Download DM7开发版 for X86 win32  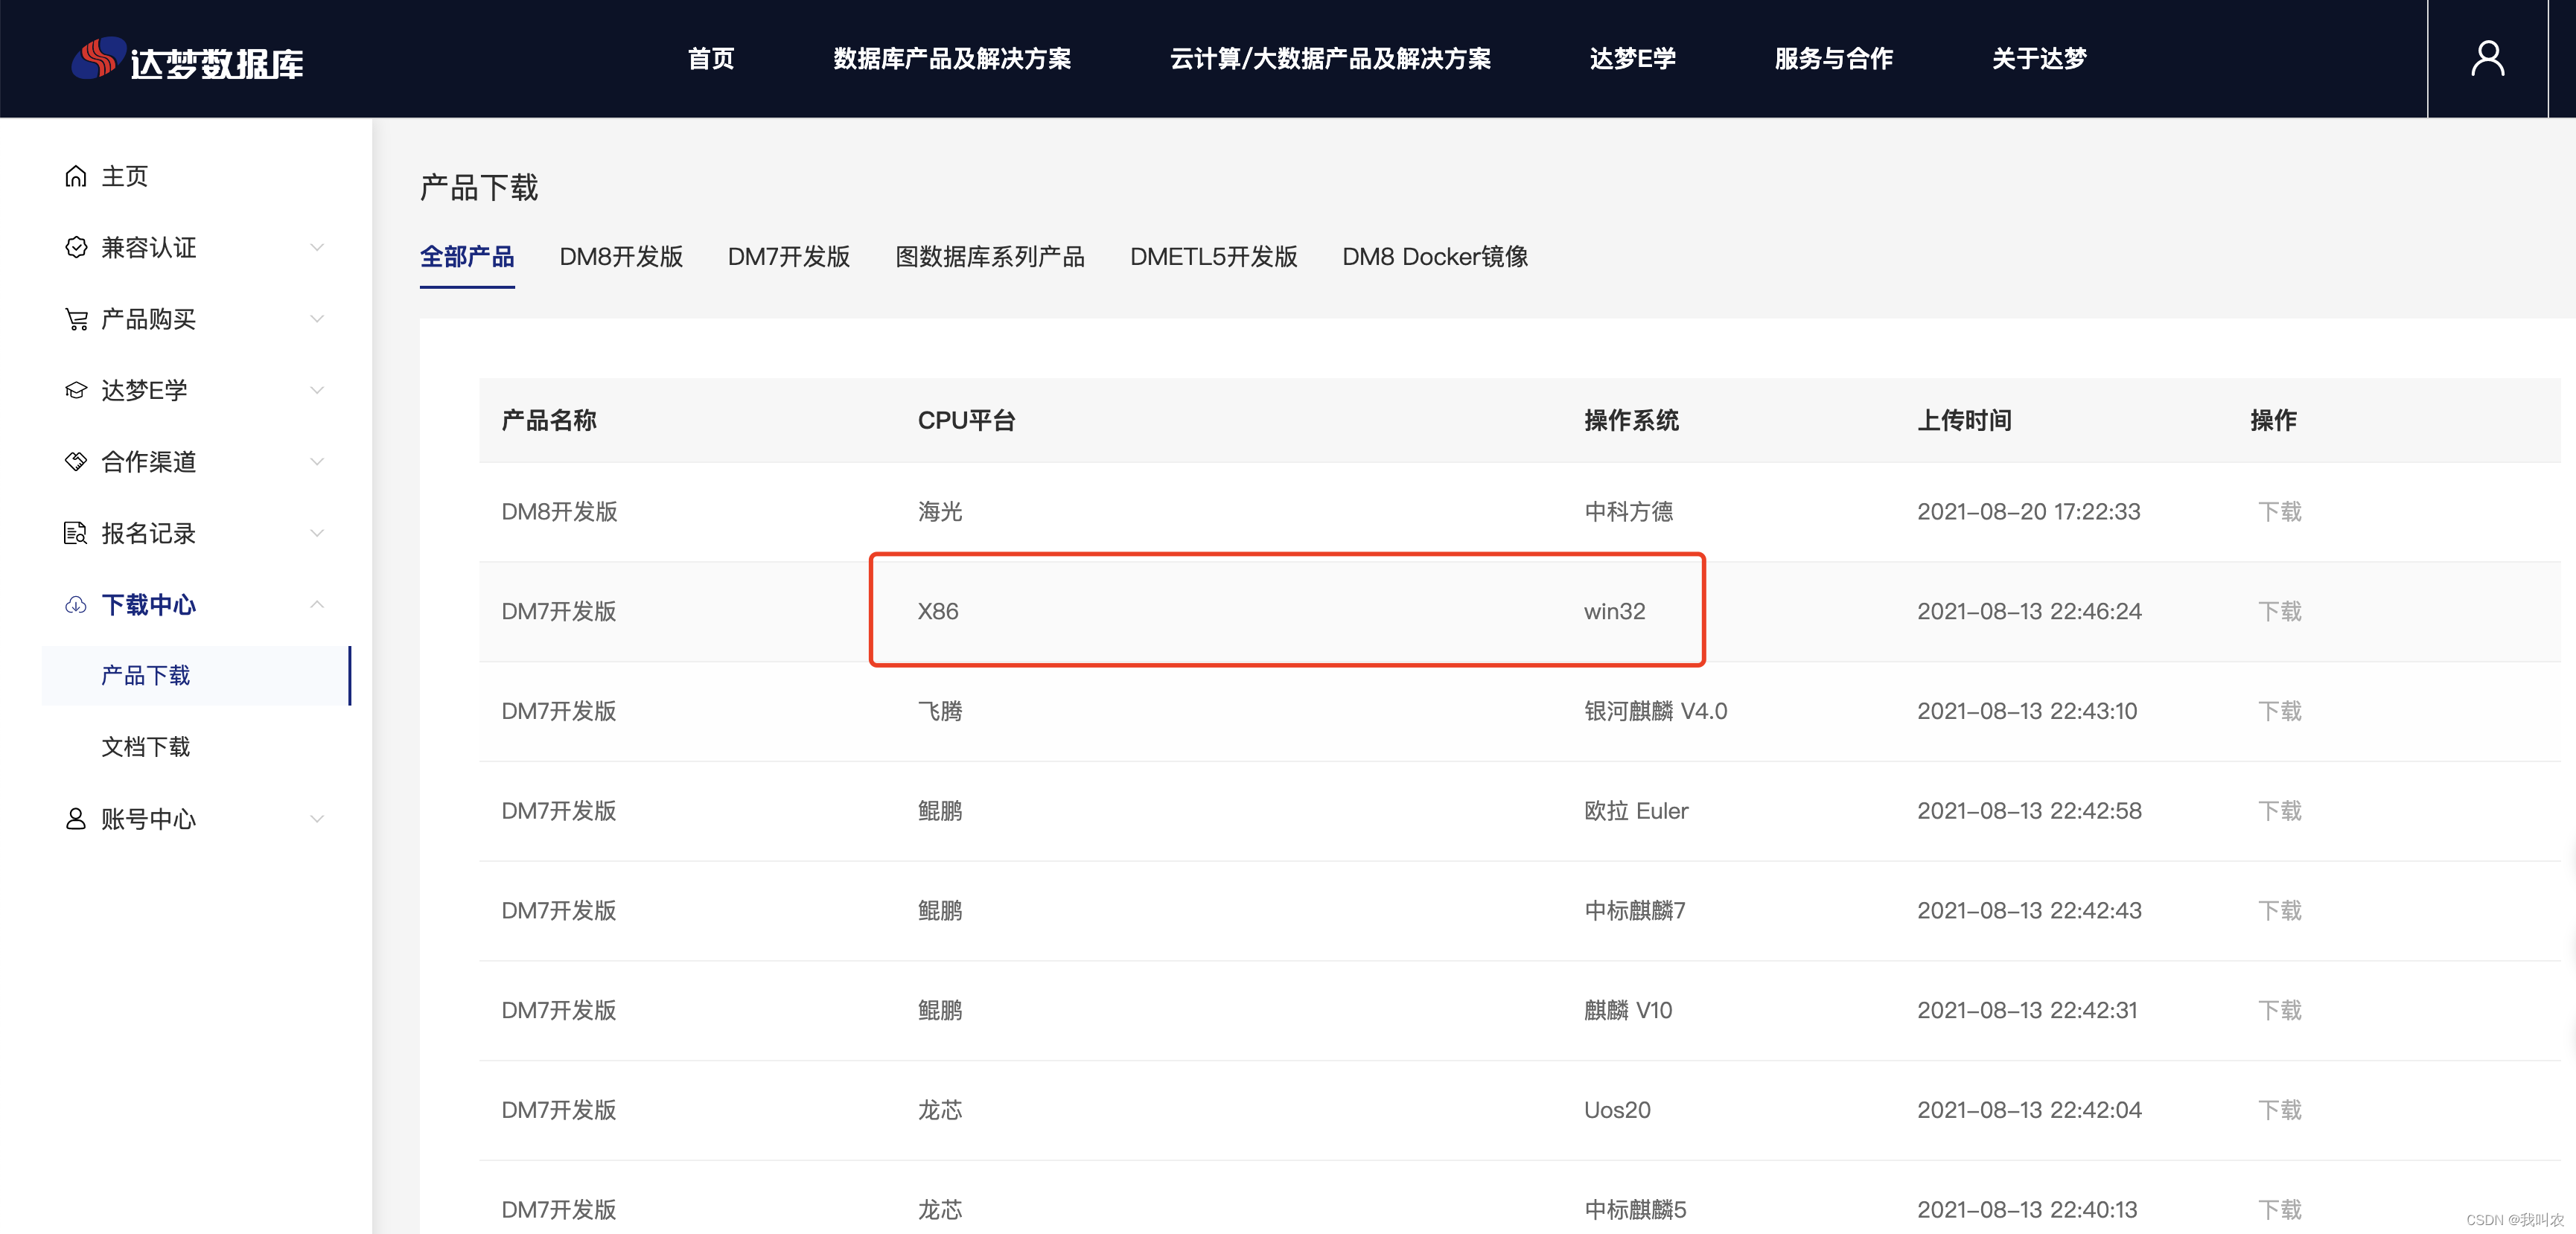point(2280,611)
